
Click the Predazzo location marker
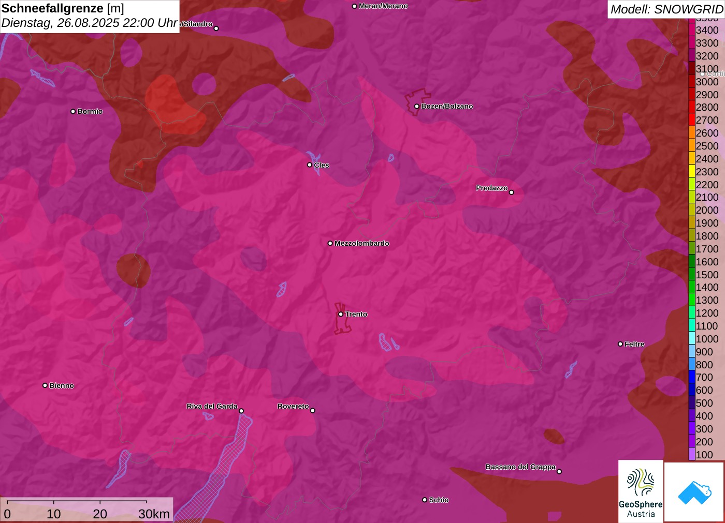point(512,192)
